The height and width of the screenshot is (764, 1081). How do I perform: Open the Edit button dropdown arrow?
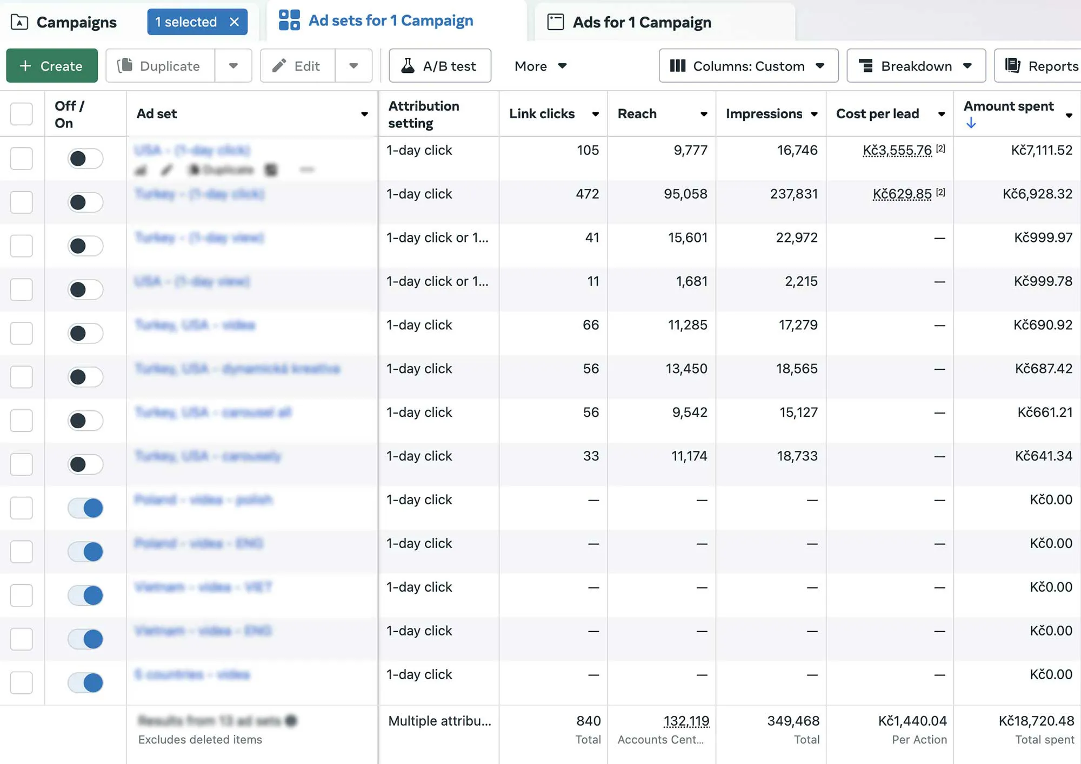coord(353,66)
